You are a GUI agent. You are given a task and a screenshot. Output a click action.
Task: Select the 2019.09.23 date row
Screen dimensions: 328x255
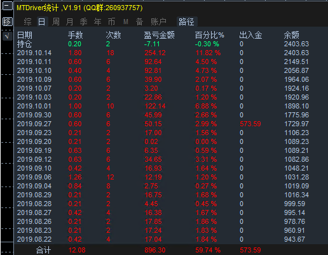pos(34,133)
